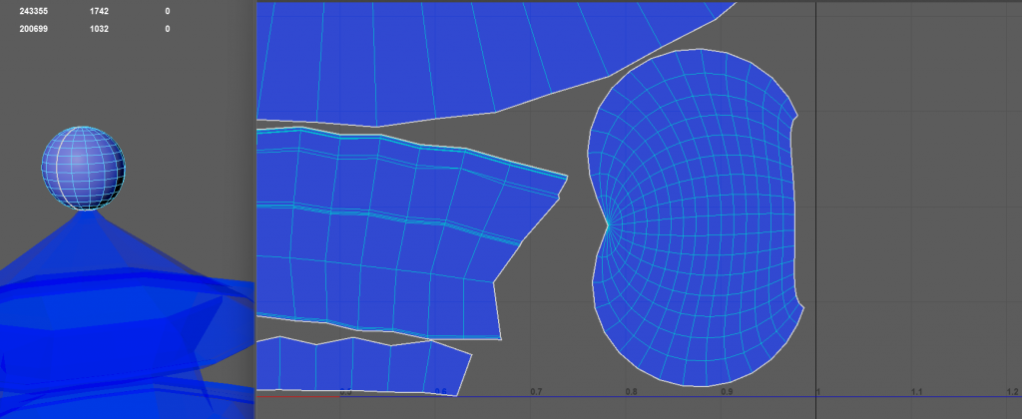Click the 0.7 grid label on the U axis
The image size is (1022, 419).
tap(536, 393)
